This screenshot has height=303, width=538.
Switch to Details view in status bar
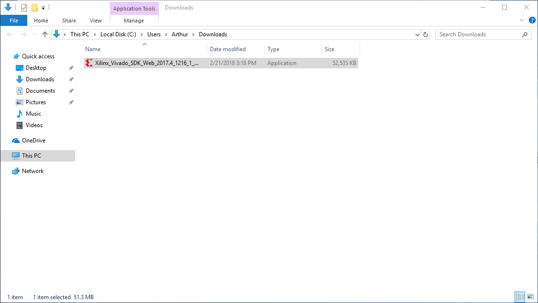(x=520, y=297)
